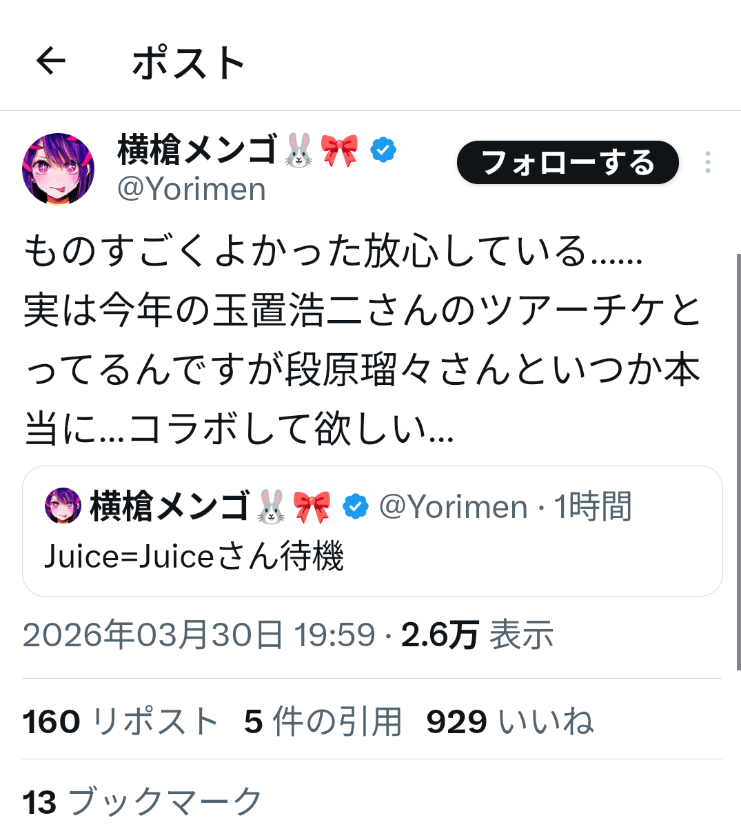This screenshot has width=741, height=838.
Task: Click the フォローする follow button
Action: [568, 163]
